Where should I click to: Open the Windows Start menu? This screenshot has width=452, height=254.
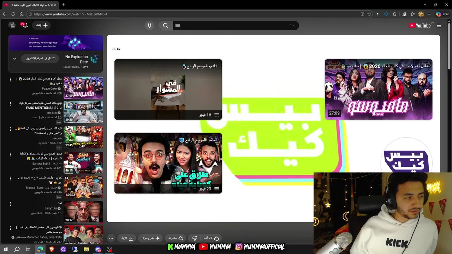click(x=5, y=249)
